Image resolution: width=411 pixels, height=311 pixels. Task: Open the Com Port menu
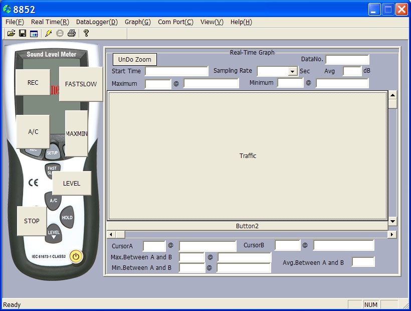175,22
